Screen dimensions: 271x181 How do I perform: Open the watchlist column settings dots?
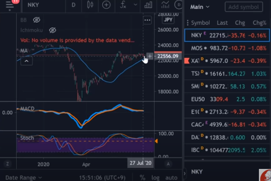pos(187,23)
